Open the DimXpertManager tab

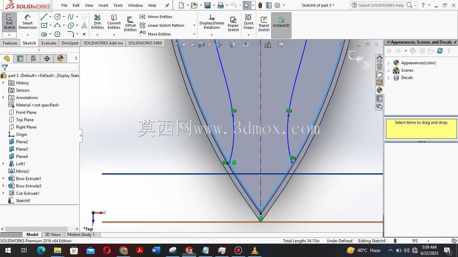pos(47,59)
